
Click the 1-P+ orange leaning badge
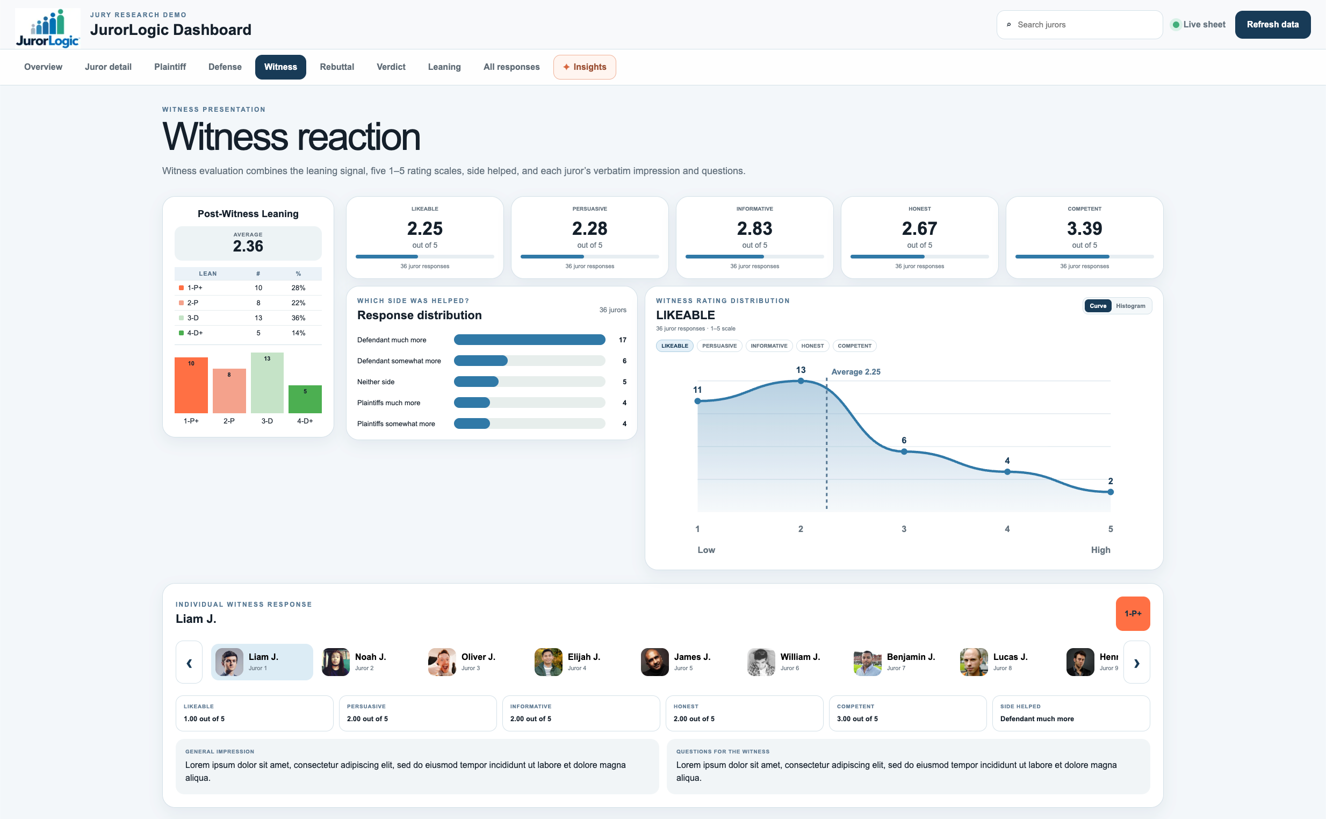[x=1133, y=614]
